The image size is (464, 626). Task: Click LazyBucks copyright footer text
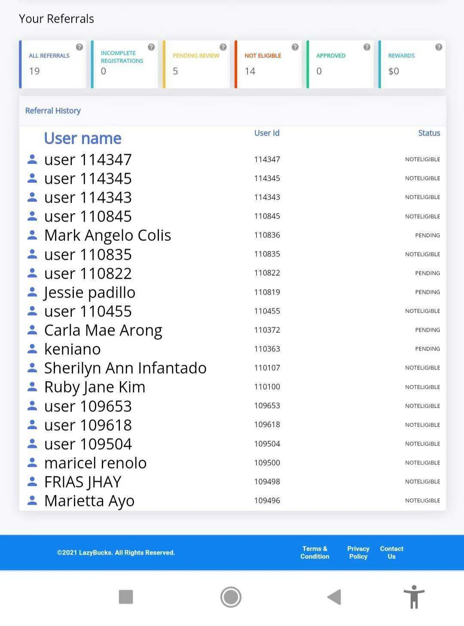(x=116, y=553)
